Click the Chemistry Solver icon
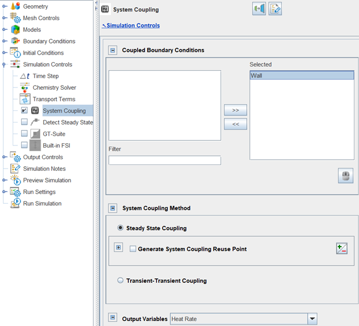 coord(25,87)
